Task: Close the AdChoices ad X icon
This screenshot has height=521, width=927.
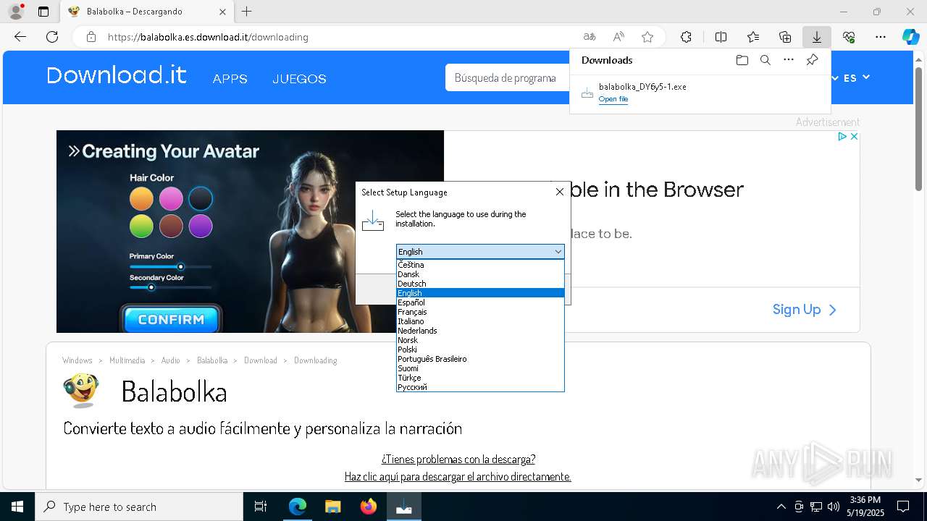Action: [854, 136]
